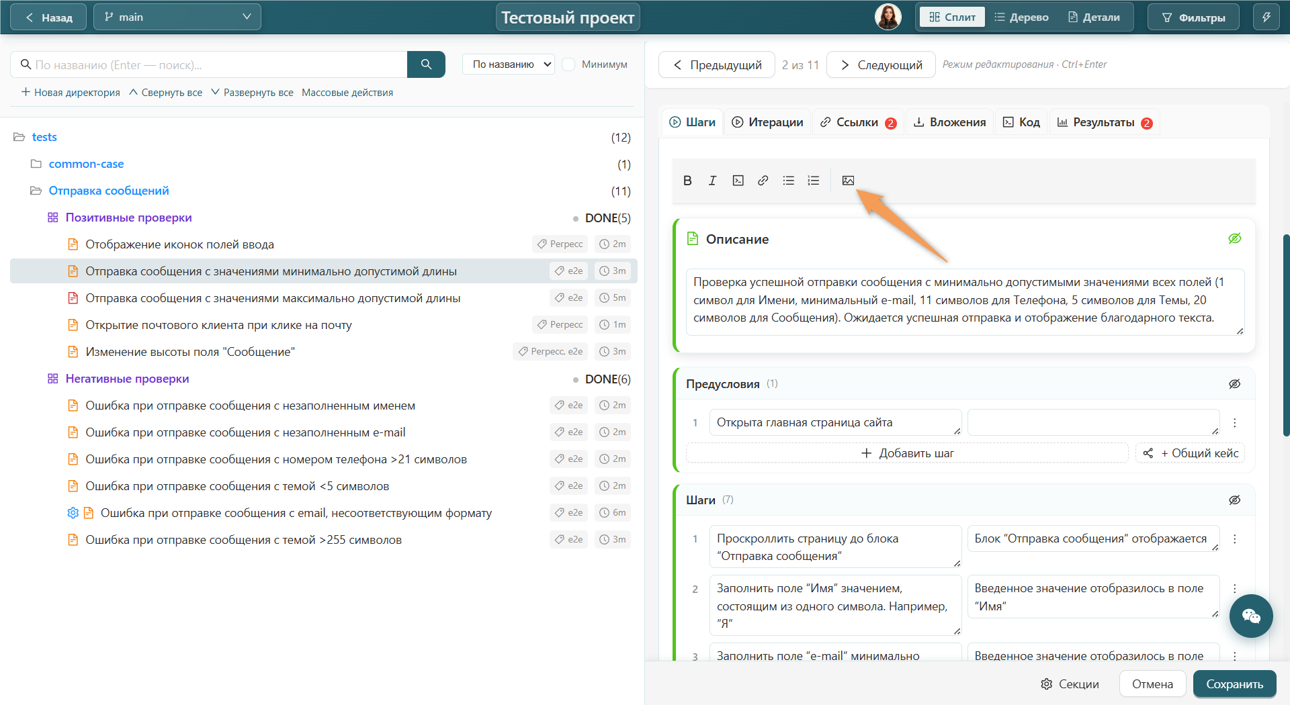Click the Сохранить button
Image resolution: width=1290 pixels, height=705 pixels.
1234,684
